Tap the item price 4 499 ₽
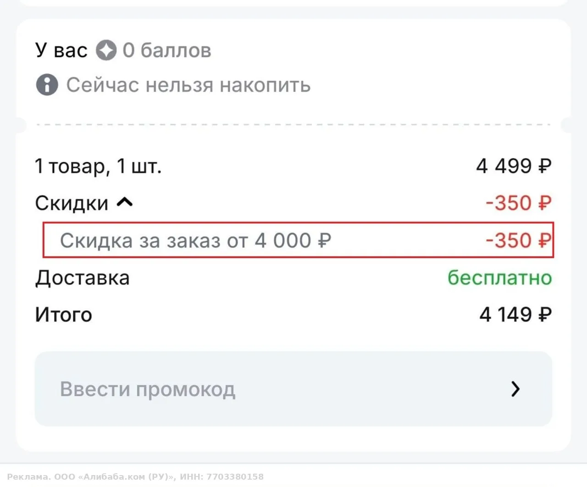This screenshot has width=587, height=487. pyautogui.click(x=514, y=166)
